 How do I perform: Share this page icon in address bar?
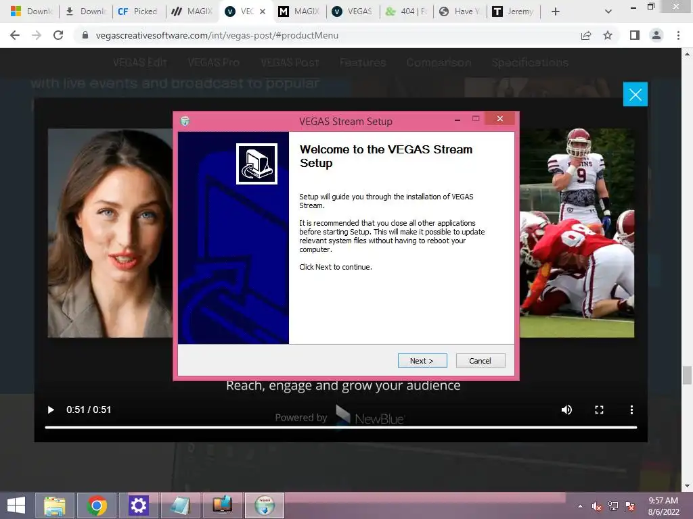point(586,35)
